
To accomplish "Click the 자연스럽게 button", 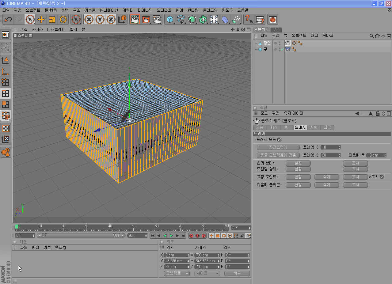I will click(x=278, y=147).
